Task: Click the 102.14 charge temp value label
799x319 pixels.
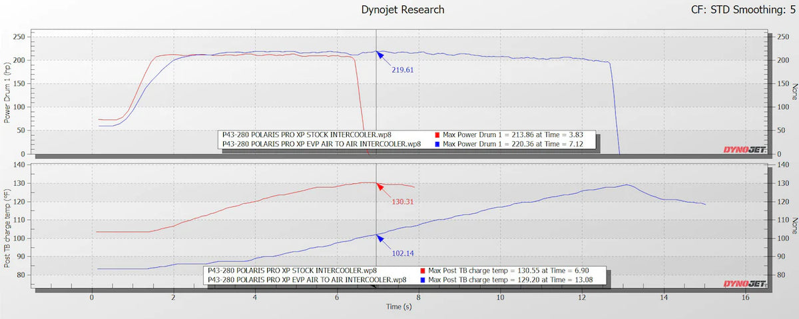Action: [401, 253]
